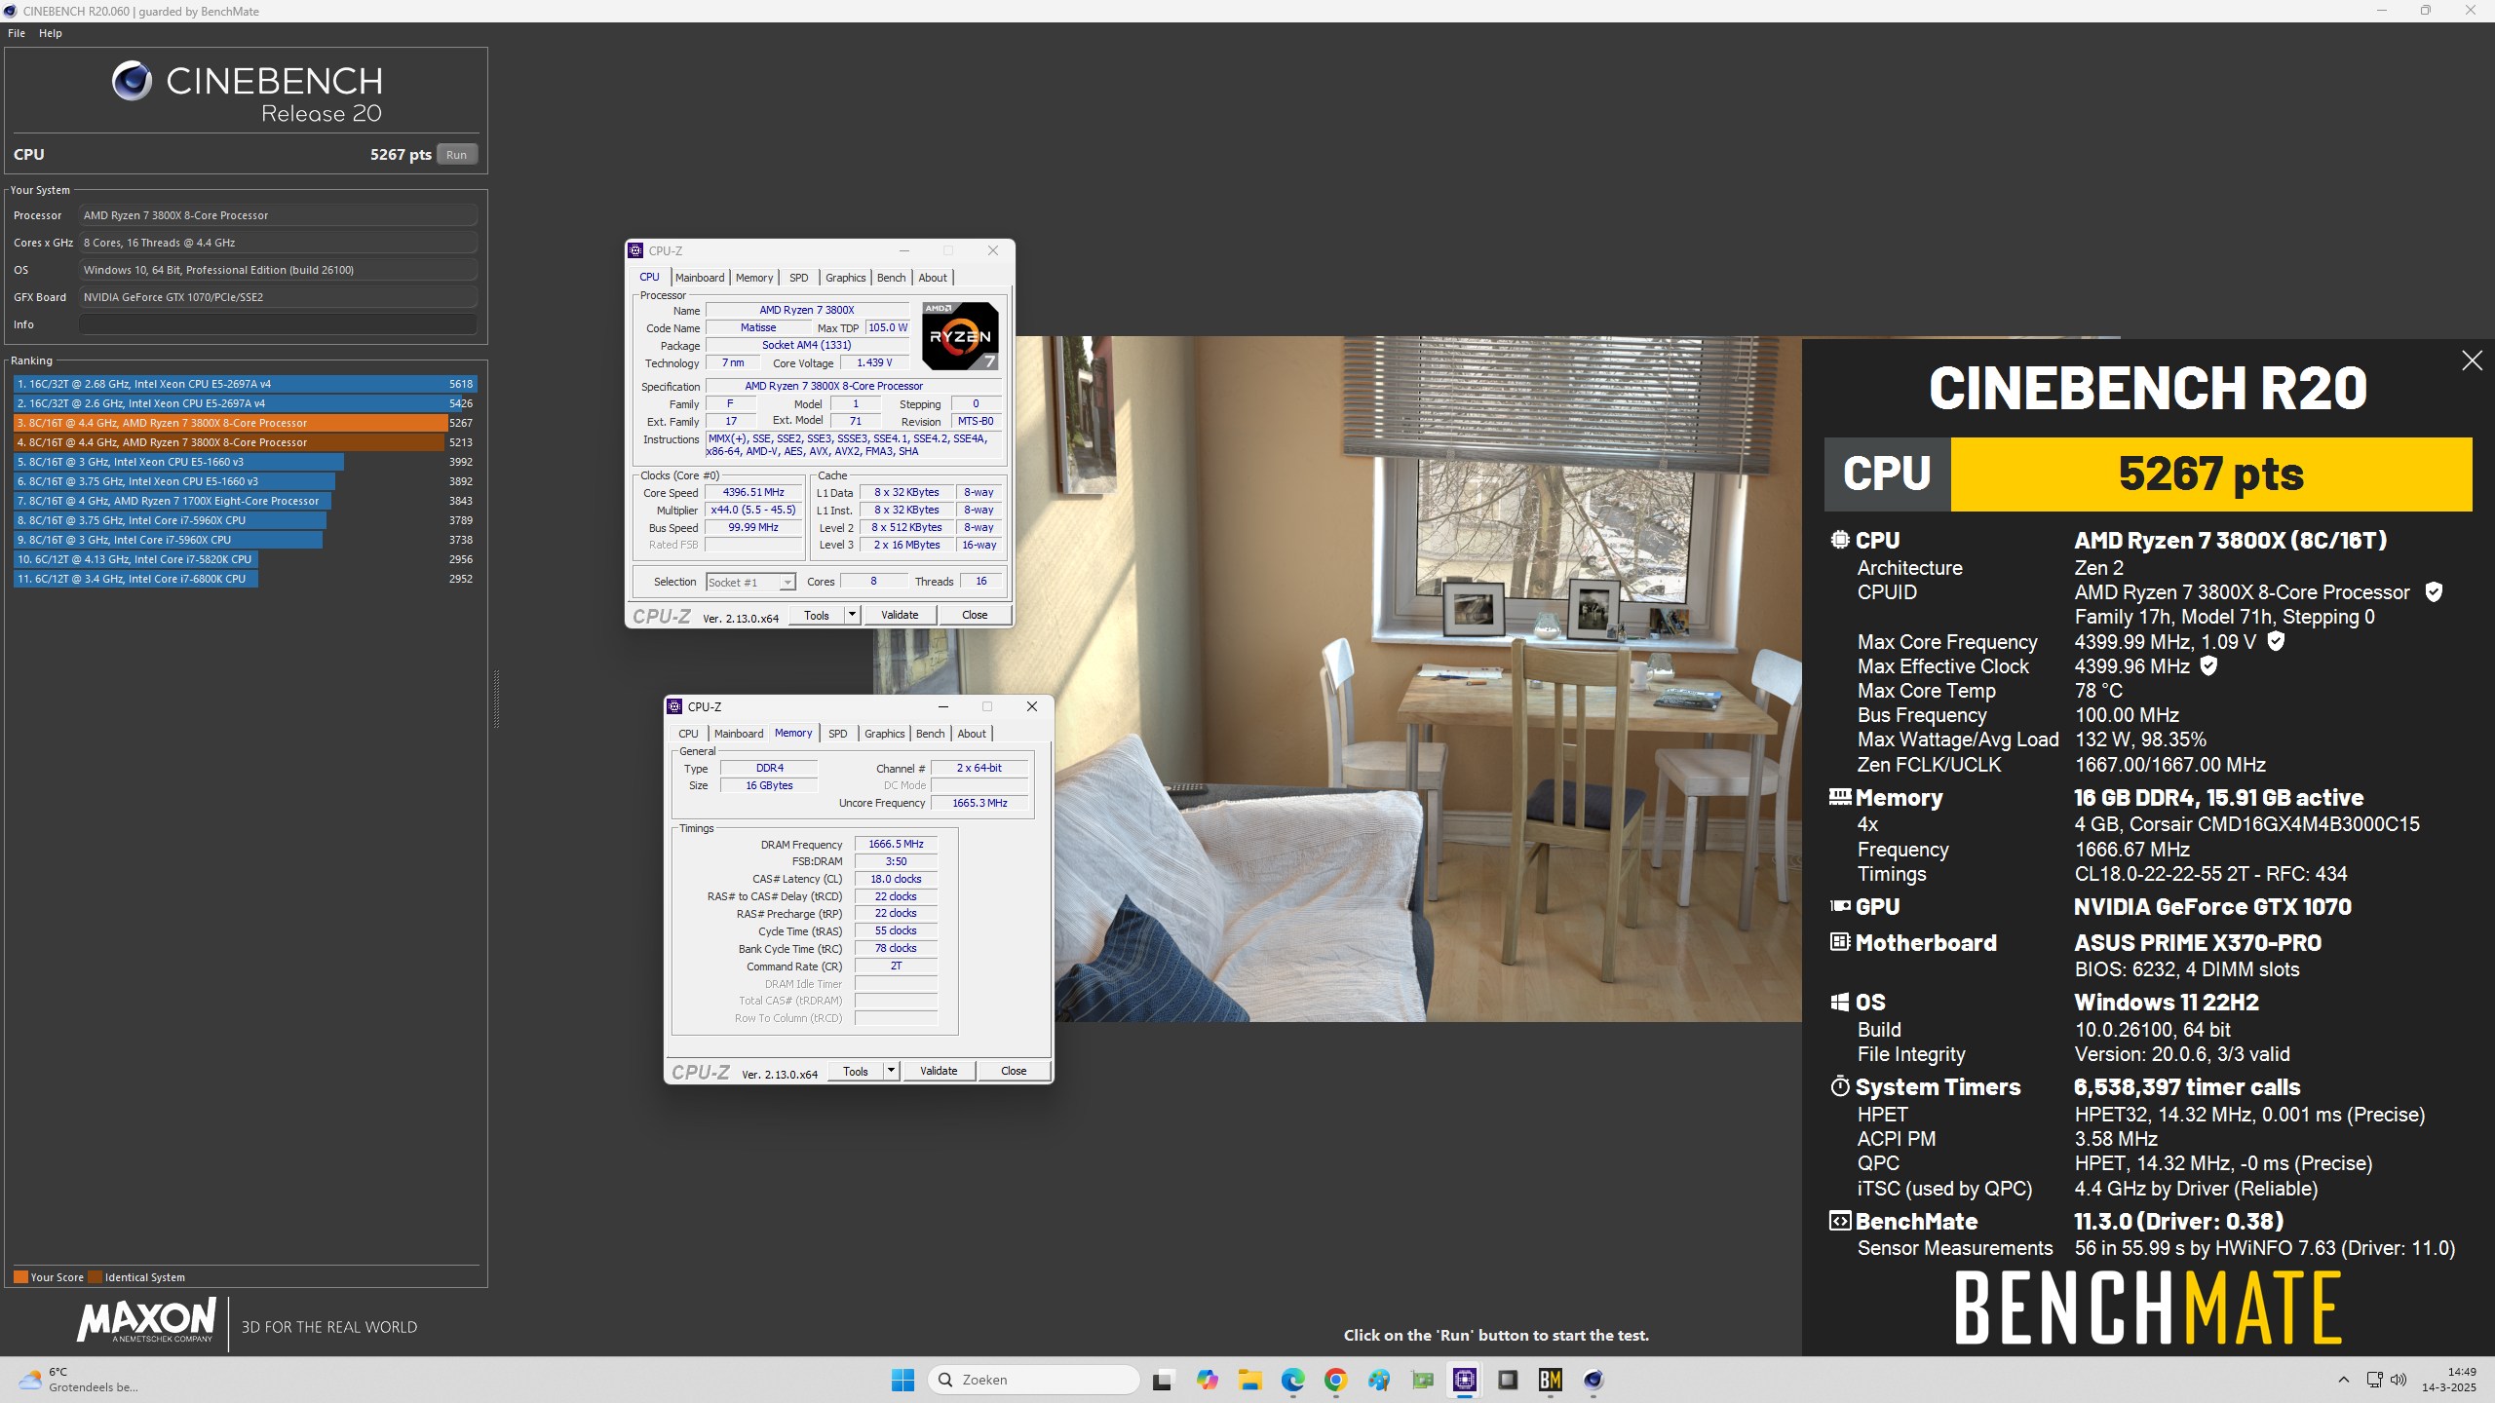Close the BenchMate result panel with X
This screenshot has height=1403, width=2495.
2472,360
